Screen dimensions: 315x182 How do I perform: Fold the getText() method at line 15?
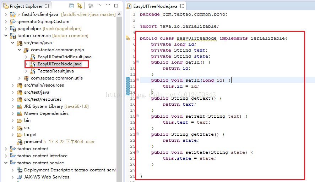(137, 98)
